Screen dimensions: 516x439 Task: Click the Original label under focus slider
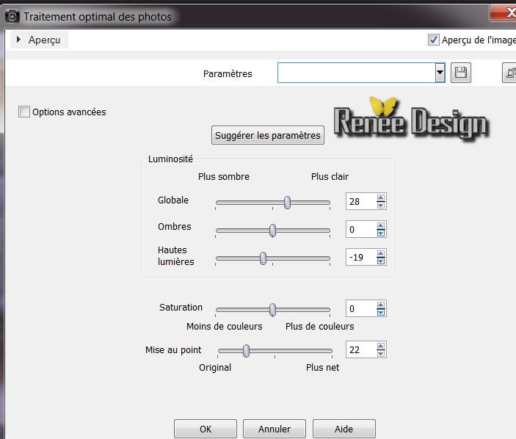(x=215, y=368)
